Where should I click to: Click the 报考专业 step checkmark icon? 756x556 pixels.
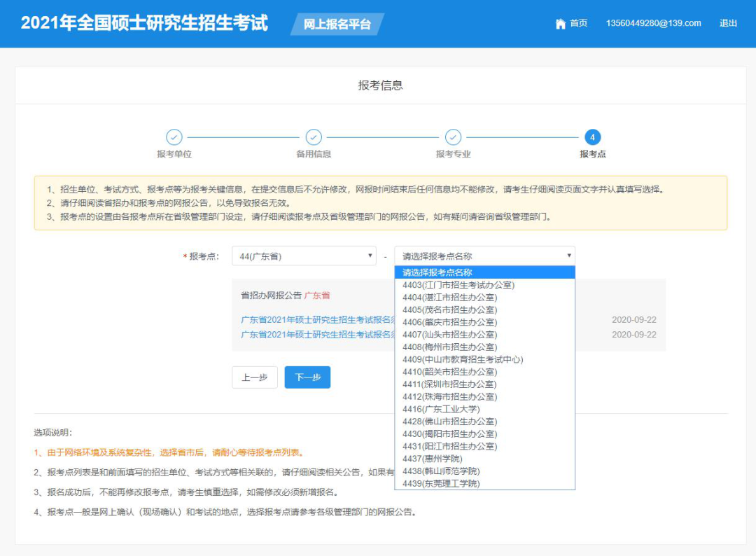click(x=453, y=137)
